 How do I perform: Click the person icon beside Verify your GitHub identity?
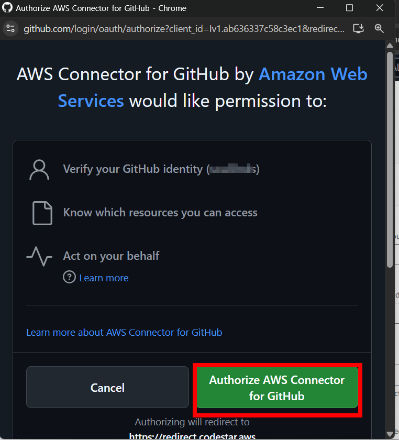(39, 169)
